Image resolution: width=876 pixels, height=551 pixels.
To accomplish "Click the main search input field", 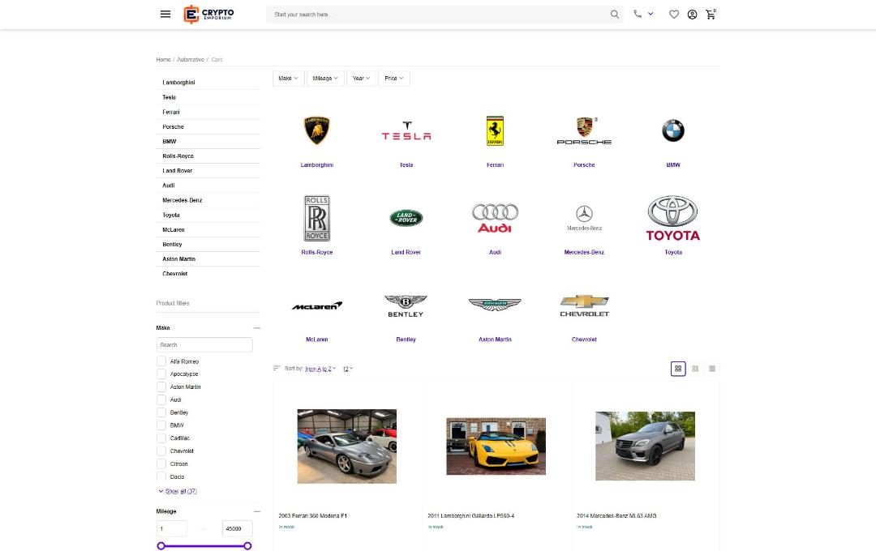I will tap(439, 15).
